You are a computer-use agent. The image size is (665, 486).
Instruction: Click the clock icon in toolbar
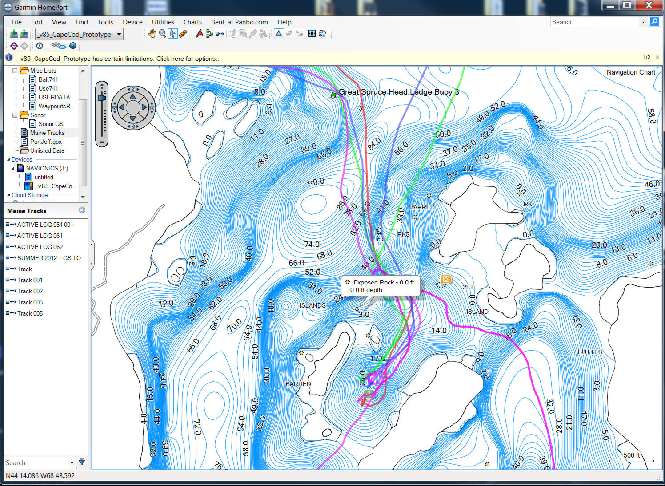click(40, 46)
